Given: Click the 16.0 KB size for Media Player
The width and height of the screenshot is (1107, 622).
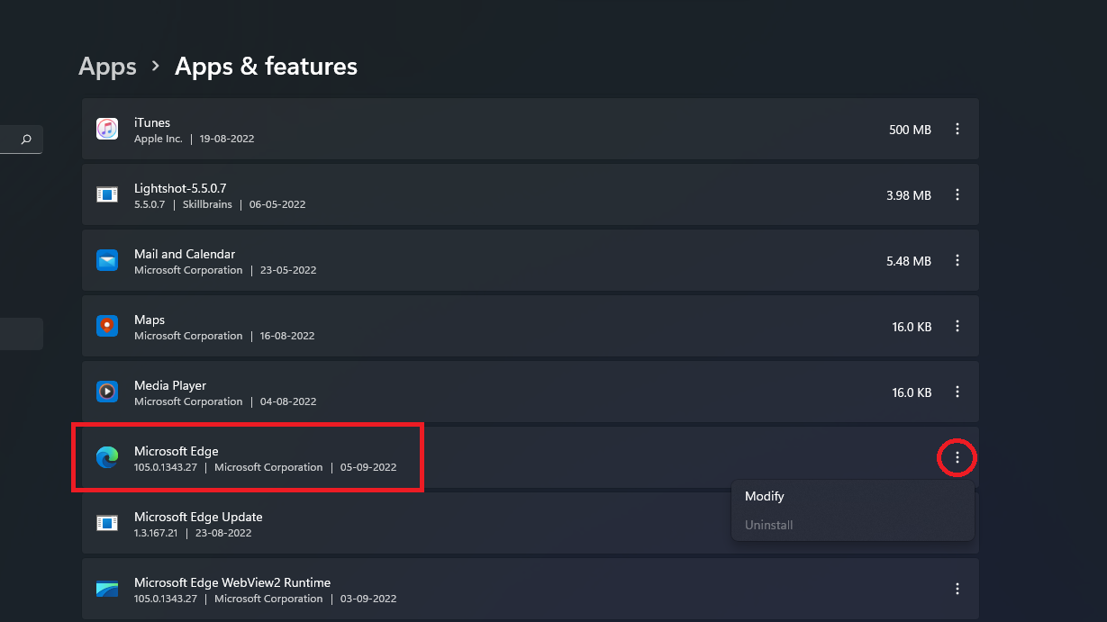Looking at the screenshot, I should coord(912,392).
